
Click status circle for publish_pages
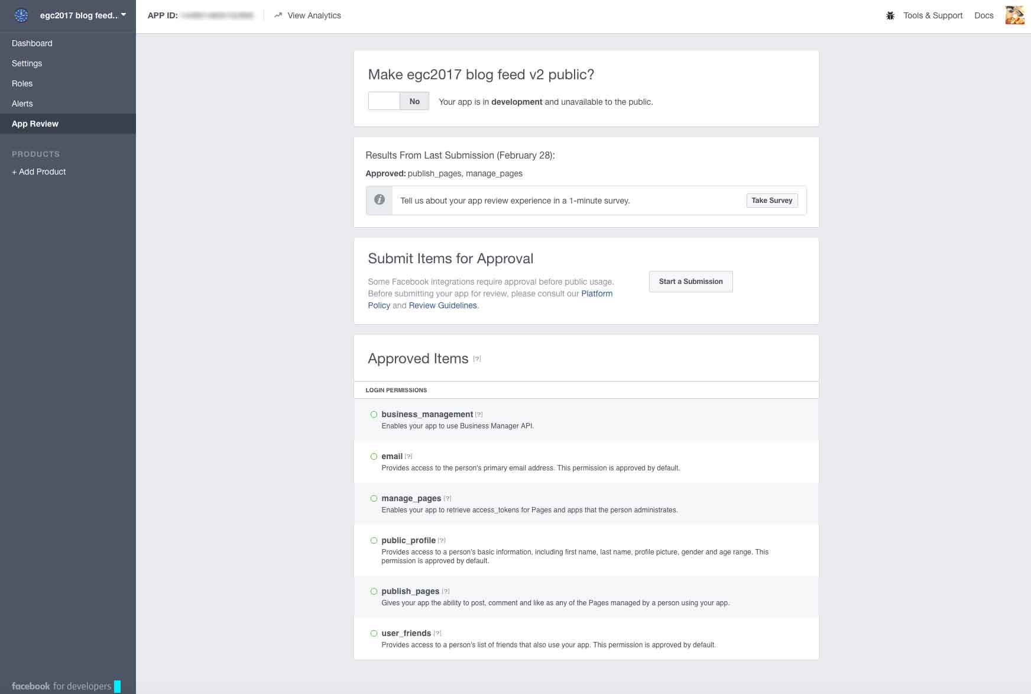point(374,591)
